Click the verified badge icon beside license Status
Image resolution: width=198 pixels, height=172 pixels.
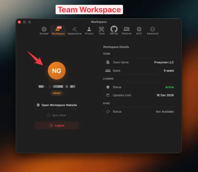point(108,87)
